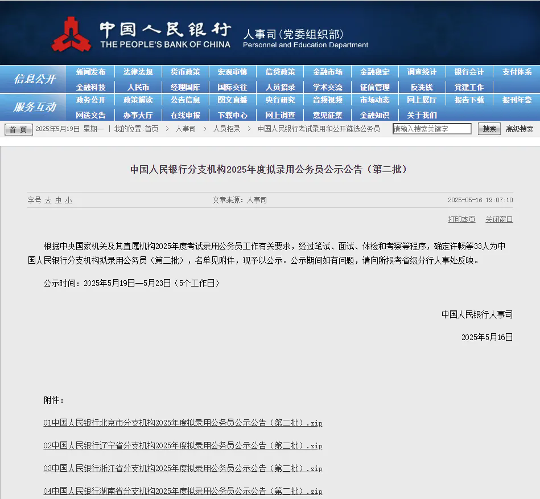Select 人员招录 in navigation bar
Viewport: 540px width, 499px height.
click(280, 87)
